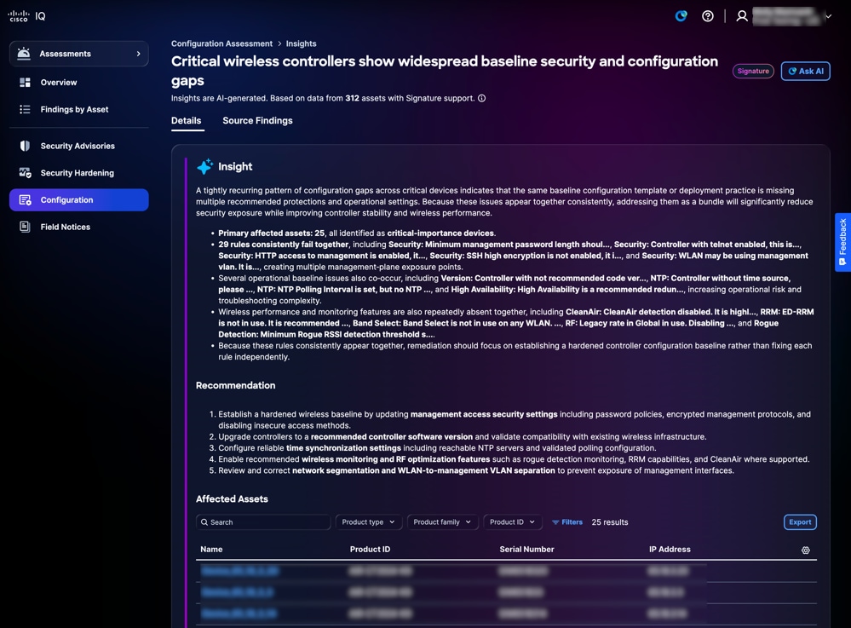Image resolution: width=851 pixels, height=628 pixels.
Task: Click the Signature badge
Action: 753,71
